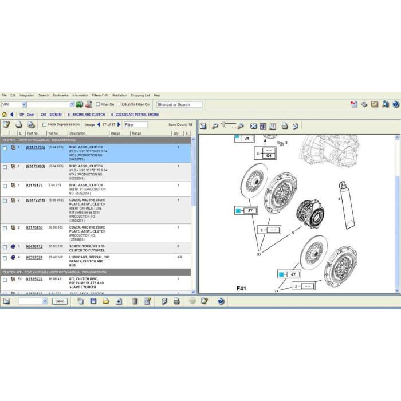Delete items with trash can icon
401x401 pixels.
click(x=135, y=301)
